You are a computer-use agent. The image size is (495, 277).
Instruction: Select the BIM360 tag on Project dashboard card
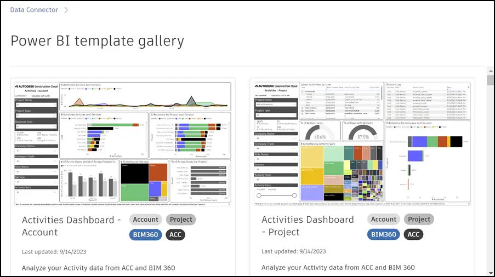point(384,234)
